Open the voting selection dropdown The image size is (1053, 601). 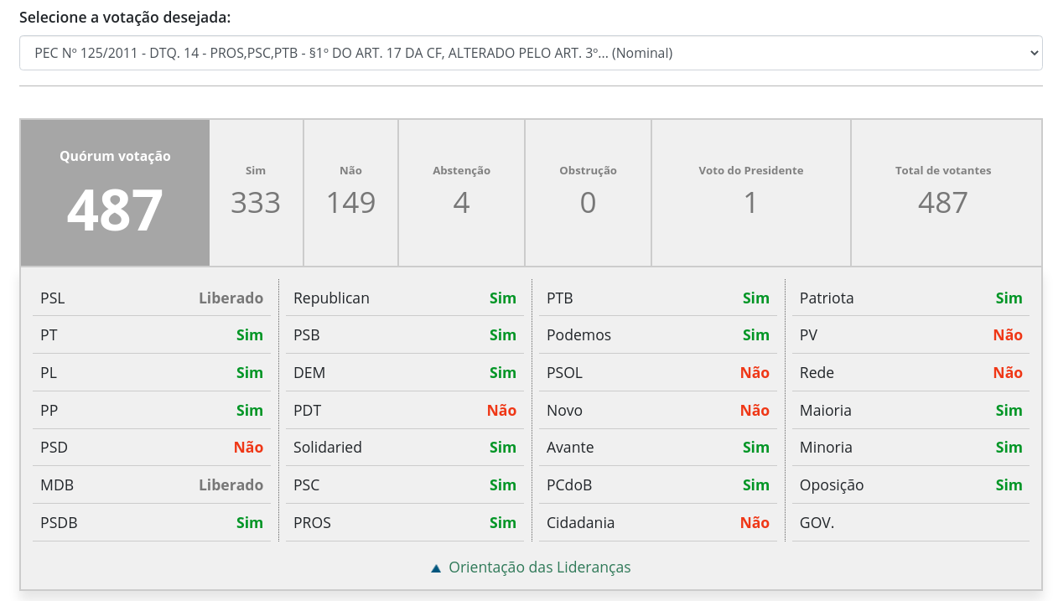[x=530, y=53]
